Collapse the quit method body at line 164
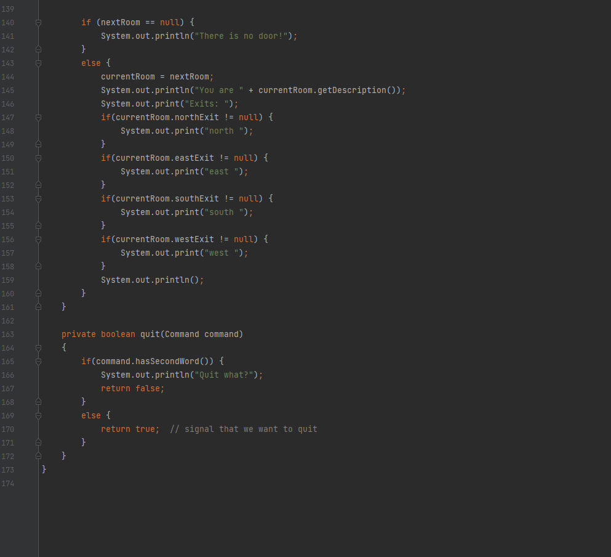 coord(38,348)
